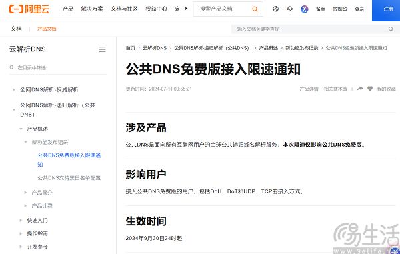Click the 影响用户 heading

[x=146, y=175]
